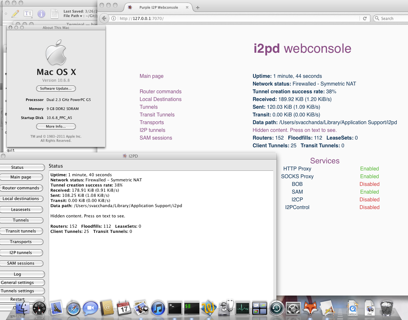Click the Main page button in the I2PD window
Screen dimensions: 408x320
pos(21,177)
